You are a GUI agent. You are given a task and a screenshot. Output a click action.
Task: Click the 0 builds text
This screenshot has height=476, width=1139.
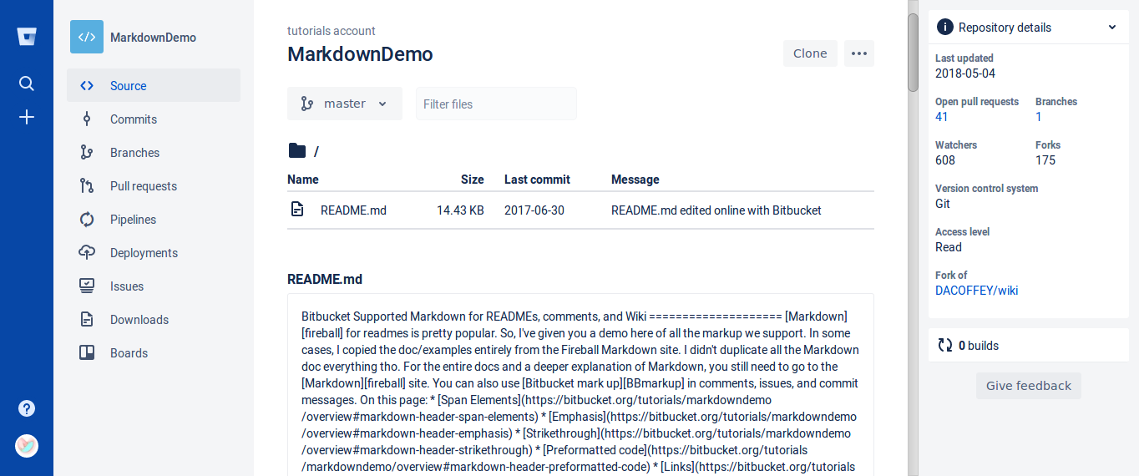[979, 346]
